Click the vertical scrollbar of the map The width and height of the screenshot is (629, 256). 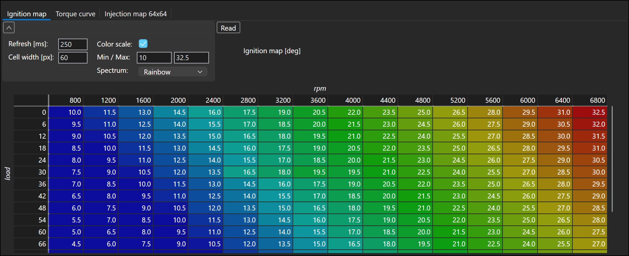click(612, 159)
